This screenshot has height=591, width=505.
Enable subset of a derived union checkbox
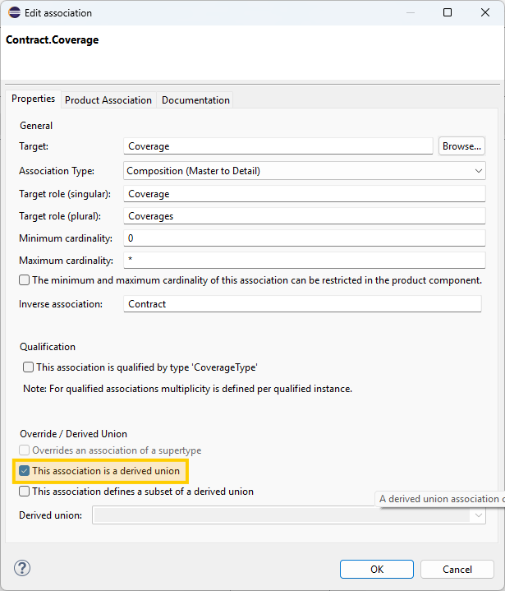24,492
